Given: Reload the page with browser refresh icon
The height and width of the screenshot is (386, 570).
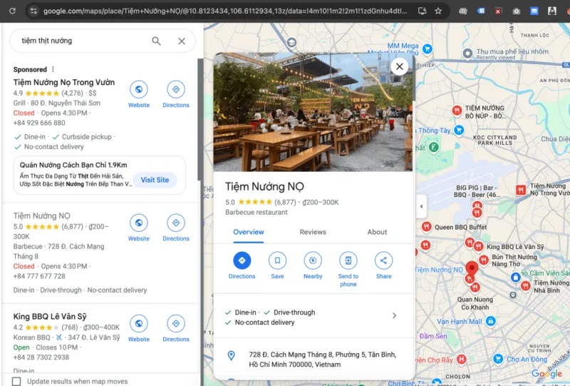Looking at the screenshot, I should pyautogui.click(x=12, y=11).
